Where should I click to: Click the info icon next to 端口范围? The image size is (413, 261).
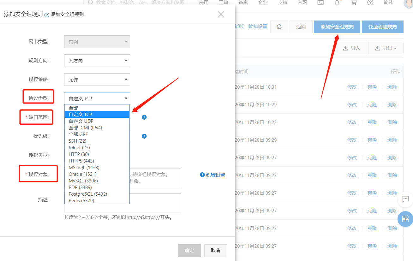pyautogui.click(x=144, y=117)
